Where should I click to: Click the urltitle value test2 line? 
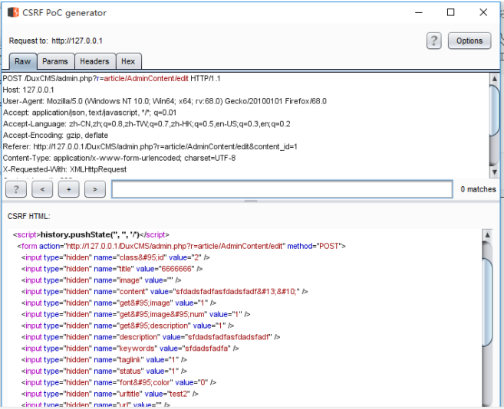pos(110,394)
